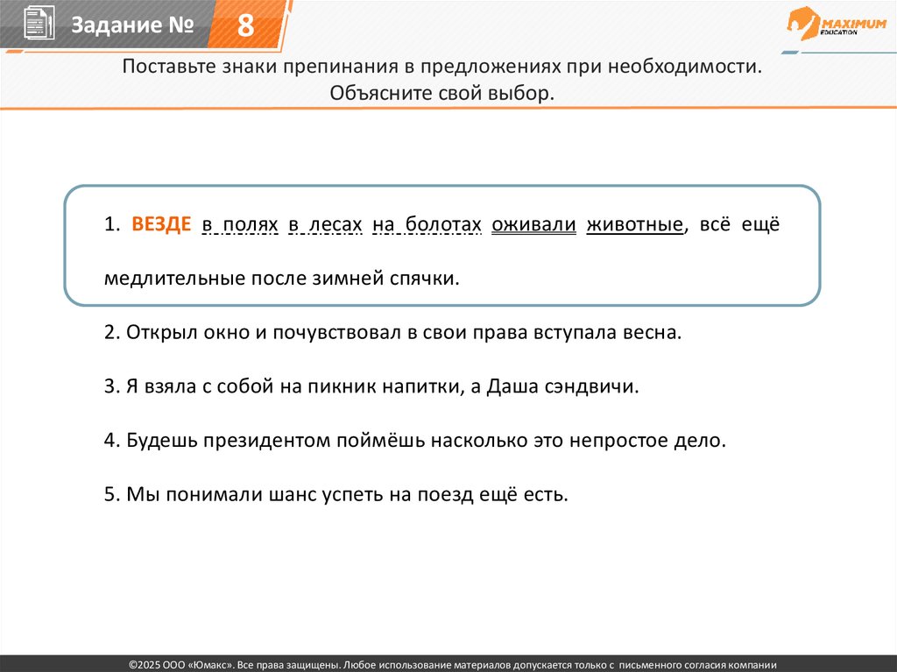This screenshot has width=897, height=672.
Task: Click sentence 5 'Мы понимали шанс успеть'
Action: [x=335, y=494]
